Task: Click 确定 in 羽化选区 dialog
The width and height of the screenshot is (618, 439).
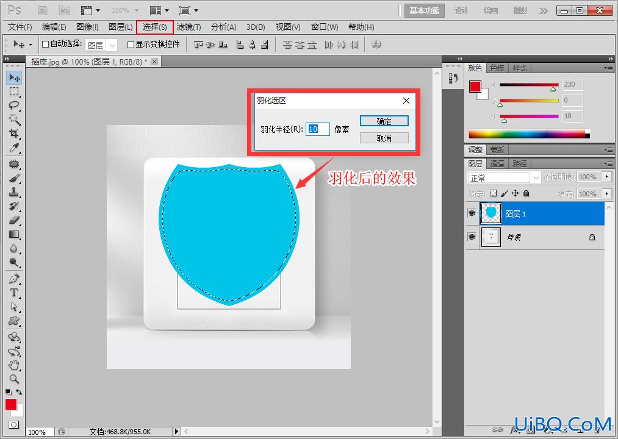Action: tap(384, 121)
